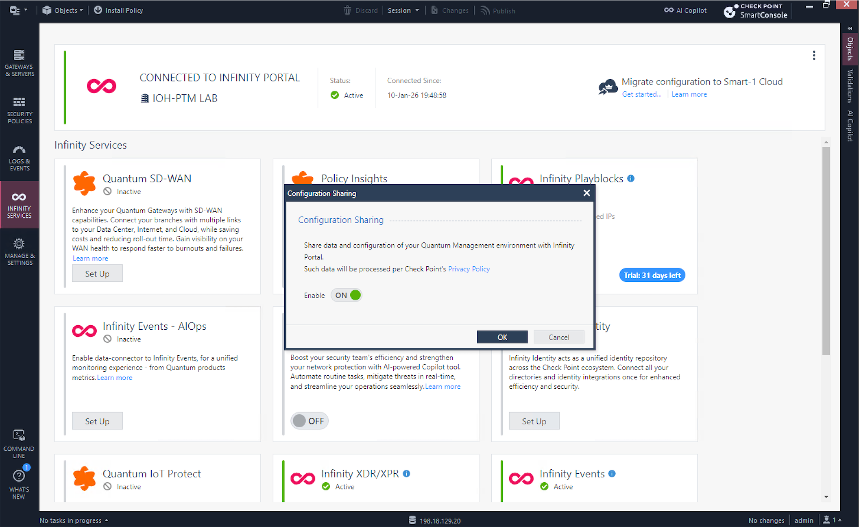Open the Session dropdown
The width and height of the screenshot is (859, 527).
coord(403,10)
